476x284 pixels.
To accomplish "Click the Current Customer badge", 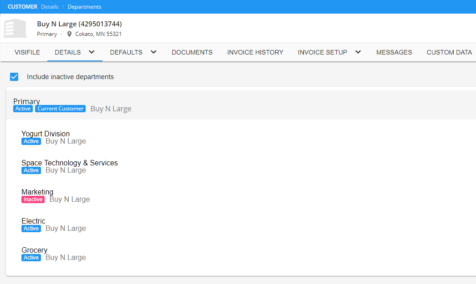I will 61,109.
